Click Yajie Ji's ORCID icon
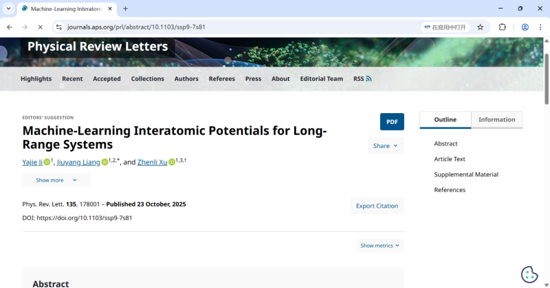Viewport: 550px width, 288px height. coord(47,163)
